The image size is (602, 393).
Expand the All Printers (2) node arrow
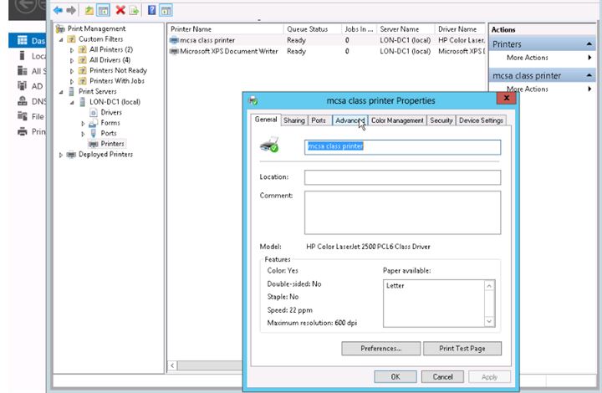coord(72,50)
